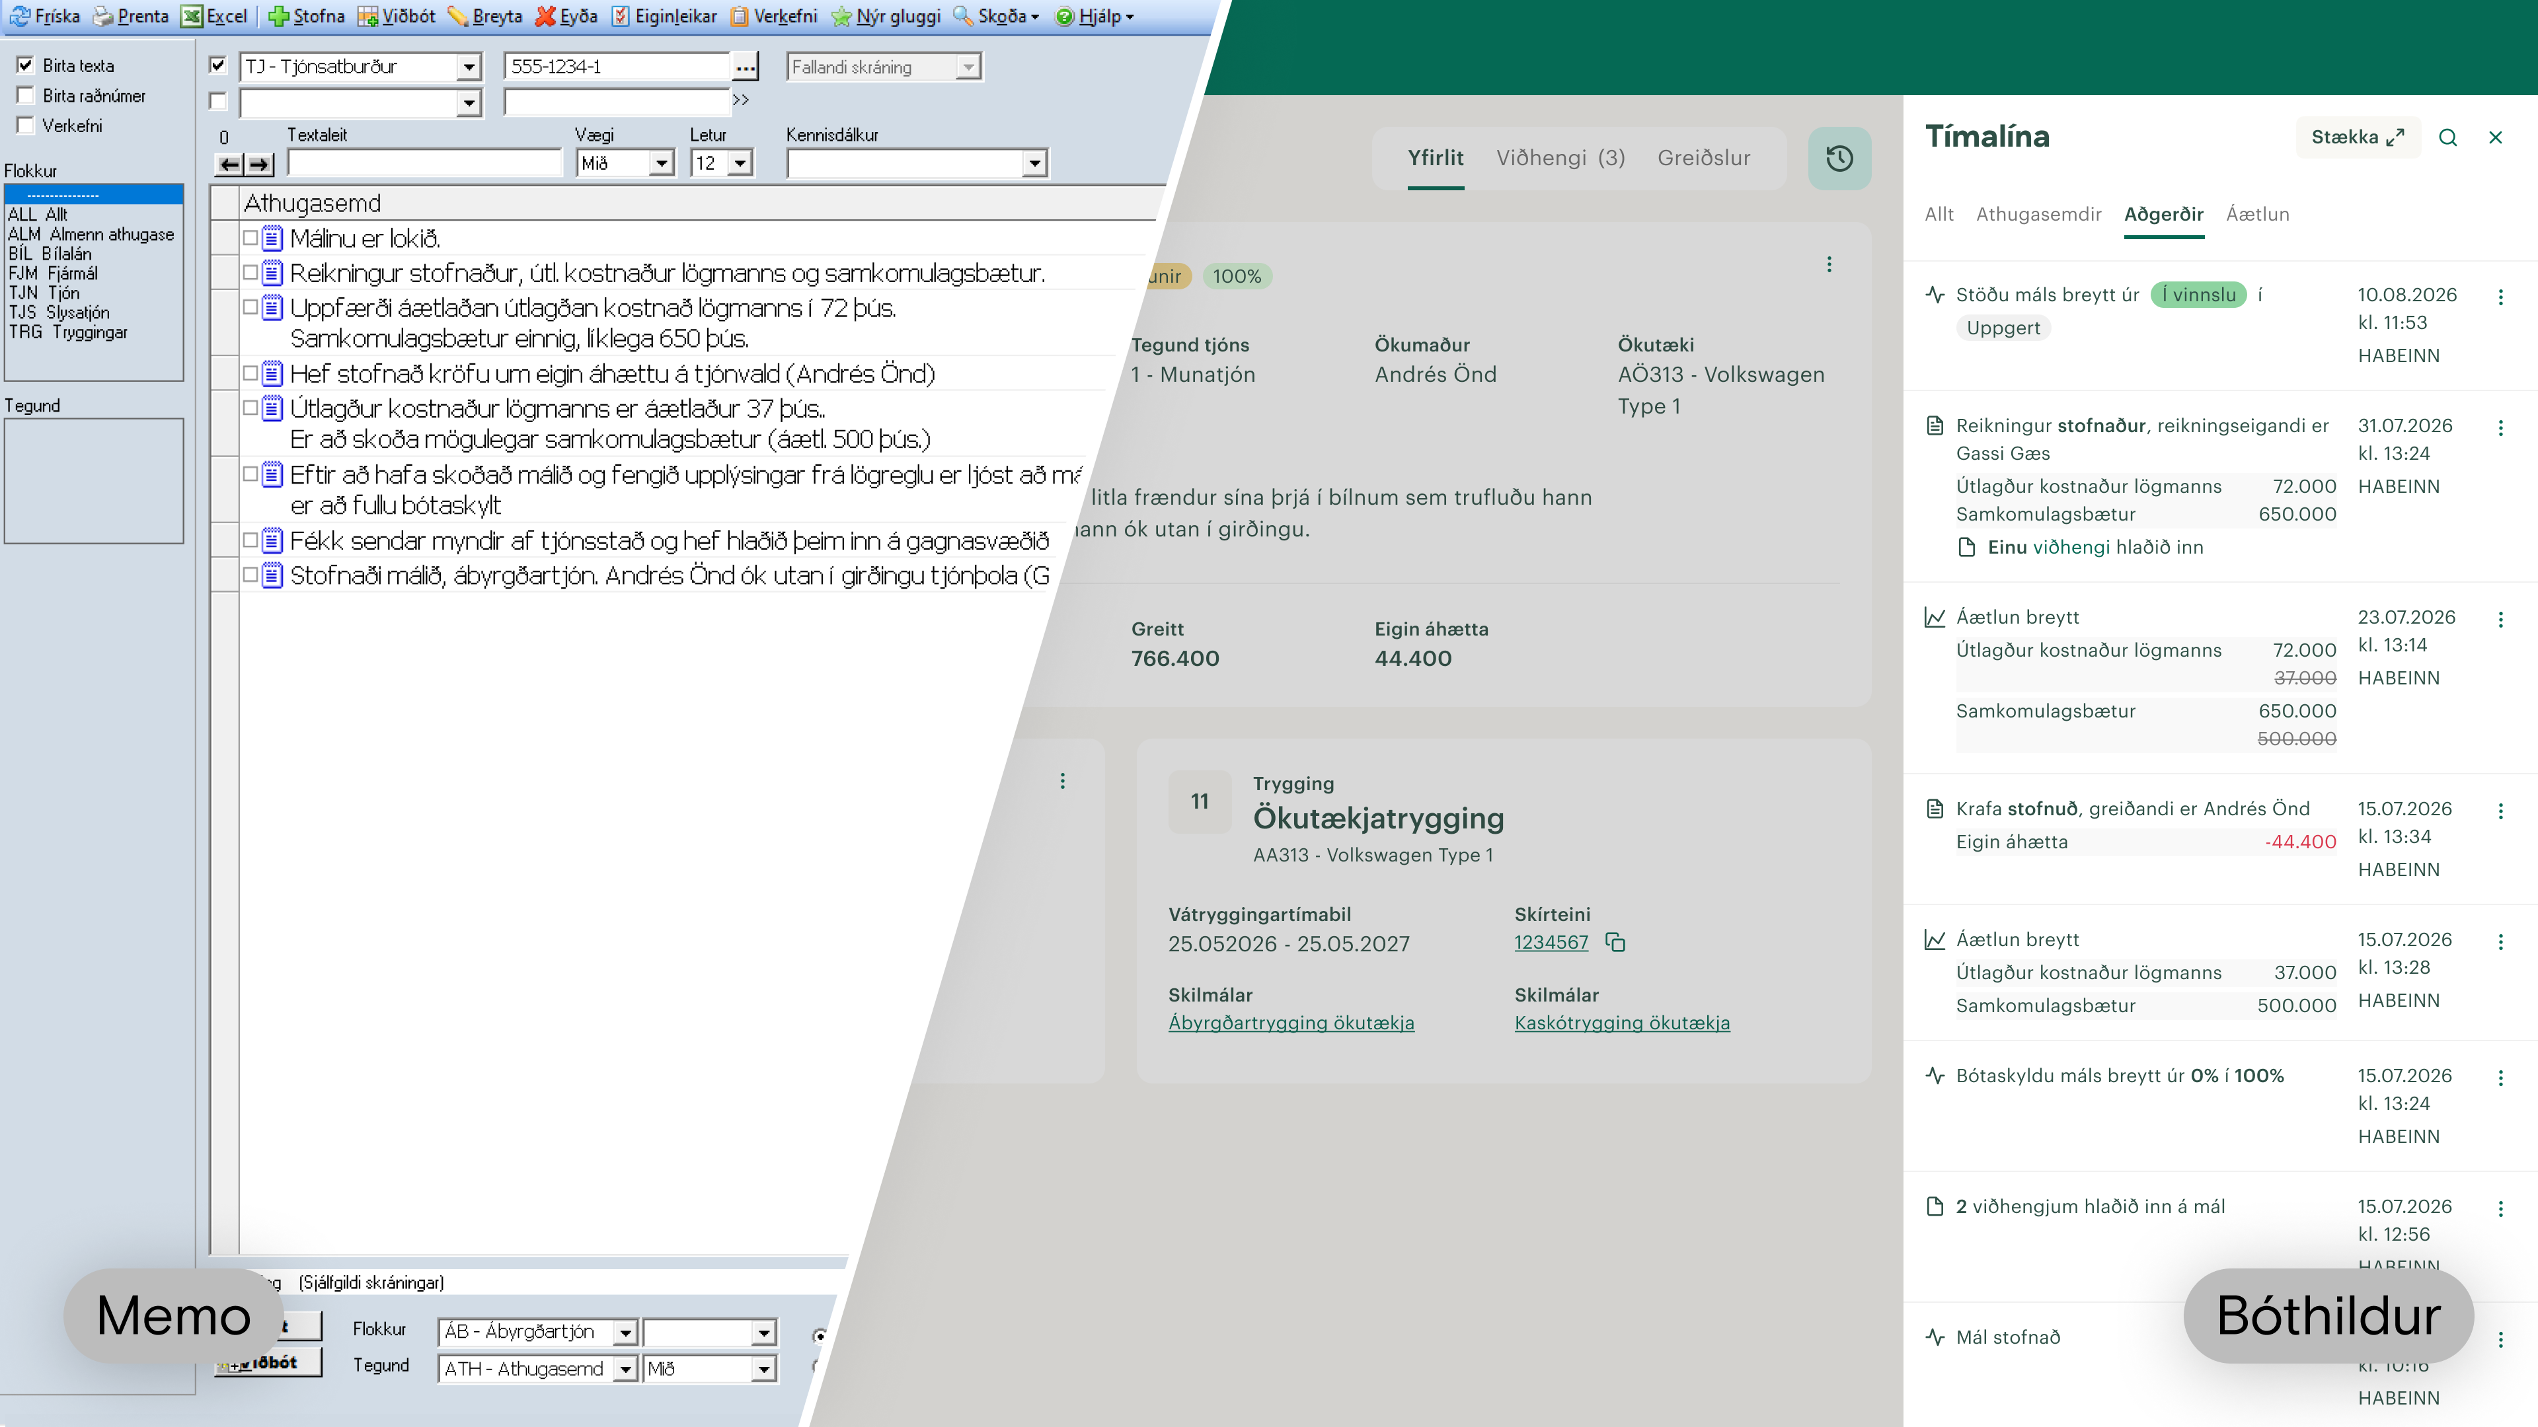Open policy number link 1234567
Screen dimensions: 2538x1427
tap(1551, 943)
